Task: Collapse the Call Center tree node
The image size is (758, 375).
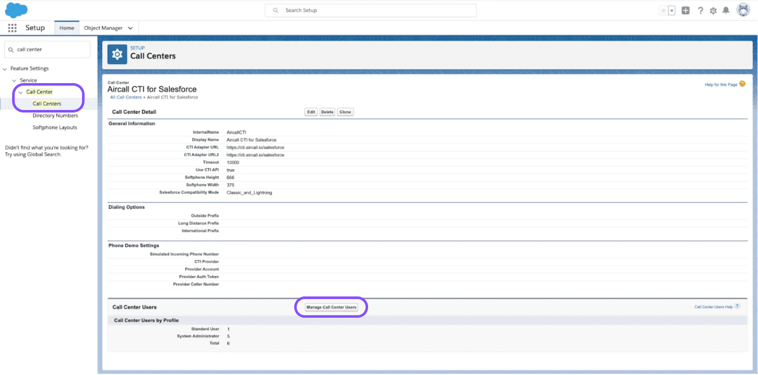Action: (19, 92)
